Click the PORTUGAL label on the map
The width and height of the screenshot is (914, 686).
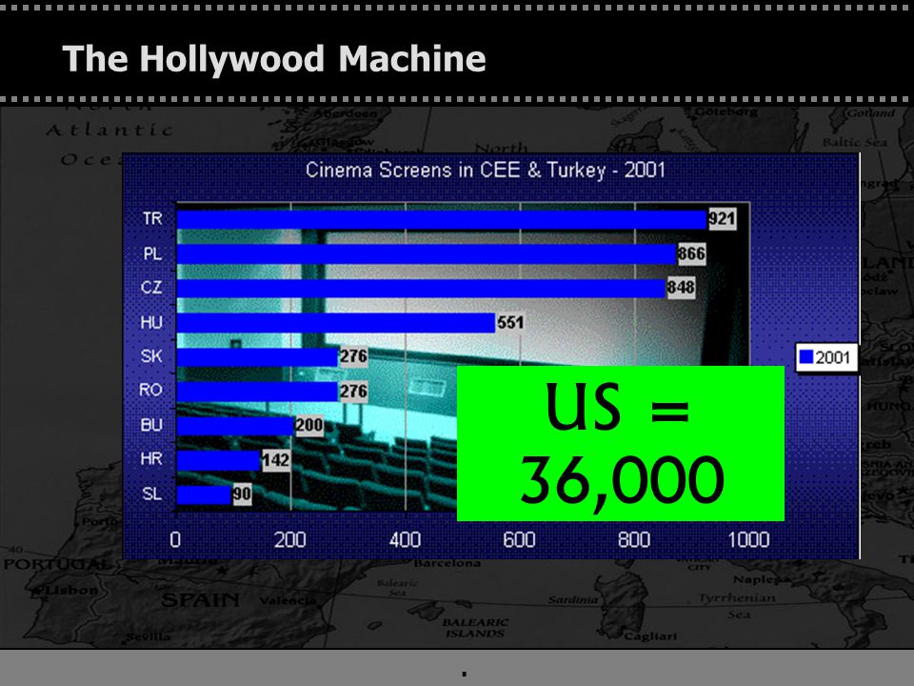(x=56, y=565)
